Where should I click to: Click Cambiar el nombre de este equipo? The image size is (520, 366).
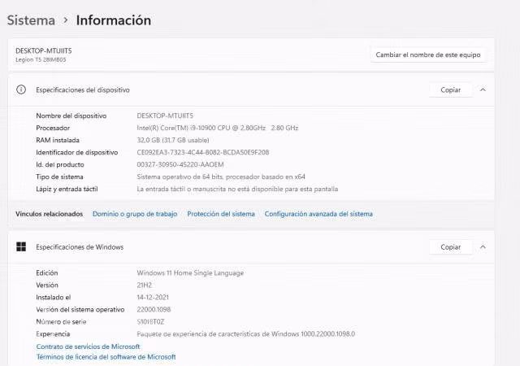[x=428, y=54]
